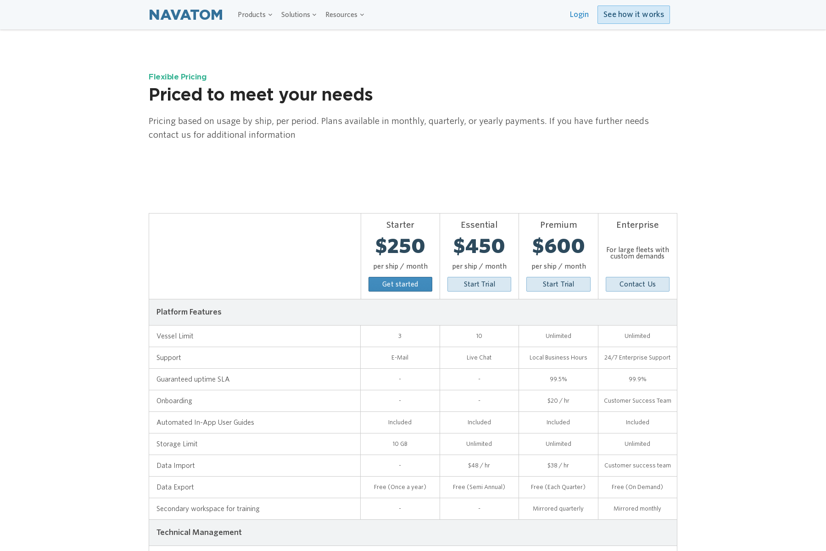
Task: Select the Enterprise plan column title
Action: pyautogui.click(x=637, y=225)
